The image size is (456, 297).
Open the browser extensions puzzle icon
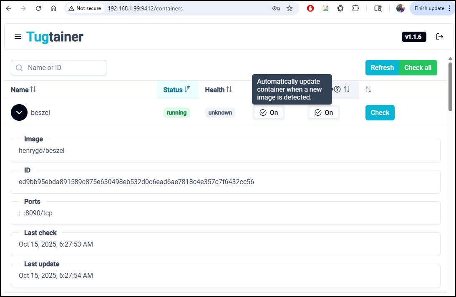click(355, 8)
